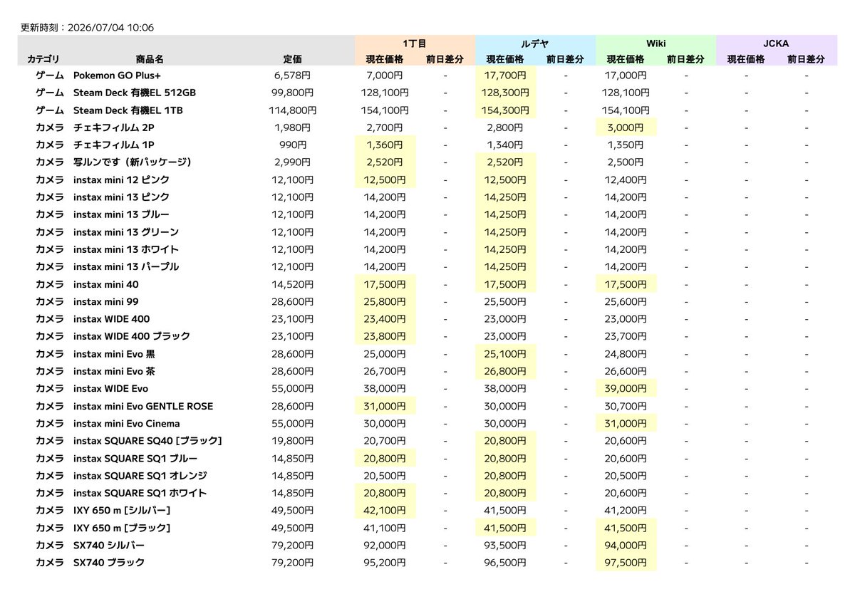855x604 pixels.
Task: Click the ルデヤ price 96,500円 for SX740 ブラック
Action: pos(505,563)
